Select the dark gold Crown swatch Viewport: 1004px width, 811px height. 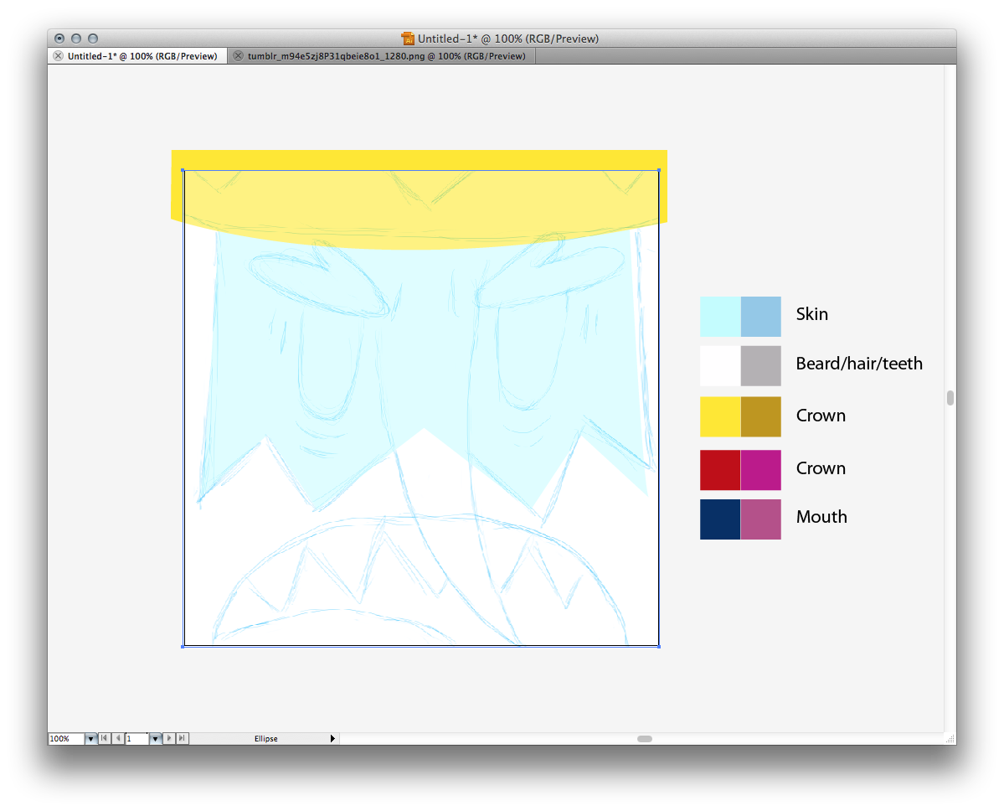[760, 416]
